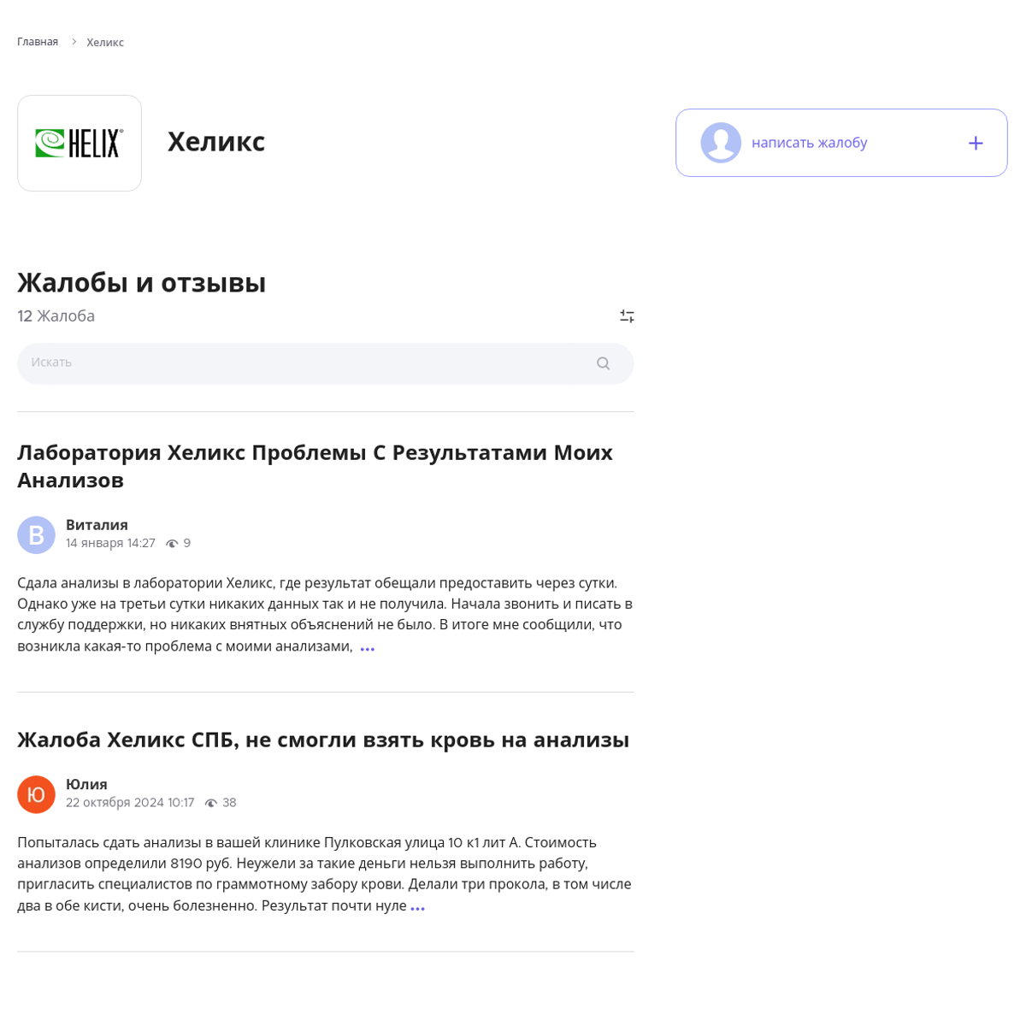Click the написать жалобу button
This screenshot has height=1026, width=1026.
(x=841, y=143)
